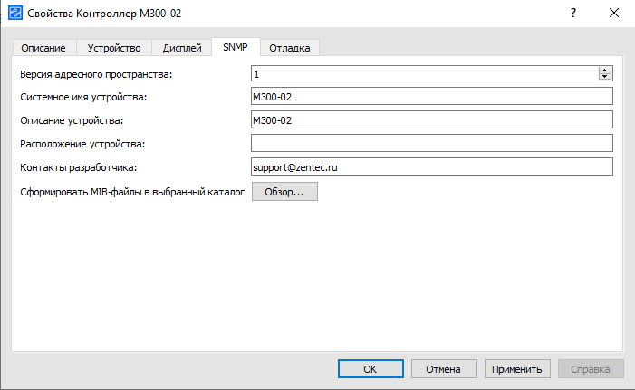Select the developer contacts email field
Viewport: 635px width, 390px height.
tap(432, 166)
